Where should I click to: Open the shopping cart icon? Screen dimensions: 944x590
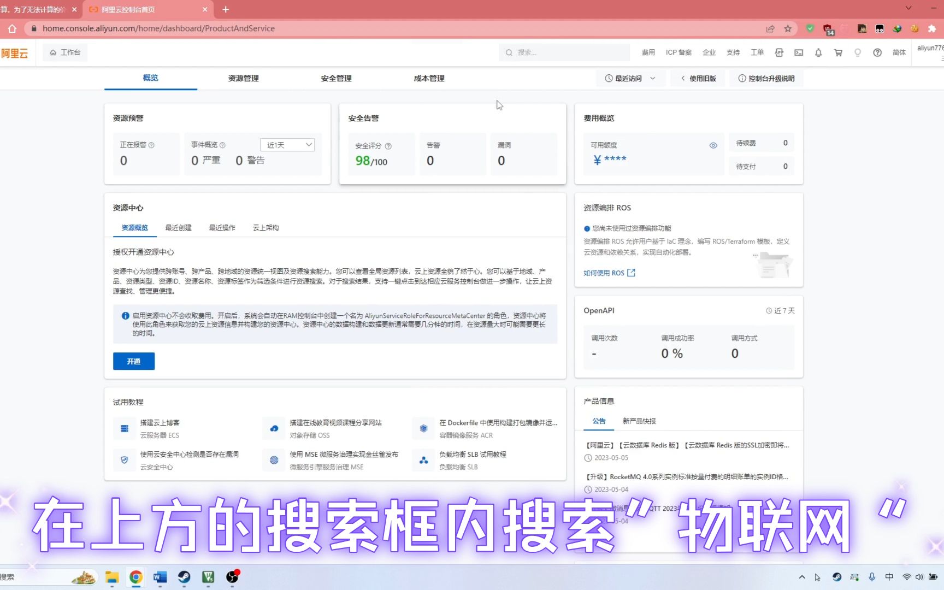pos(838,52)
